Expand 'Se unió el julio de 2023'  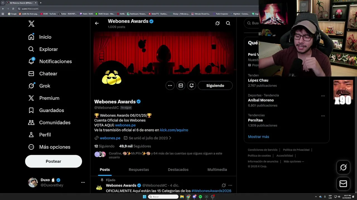148,138
